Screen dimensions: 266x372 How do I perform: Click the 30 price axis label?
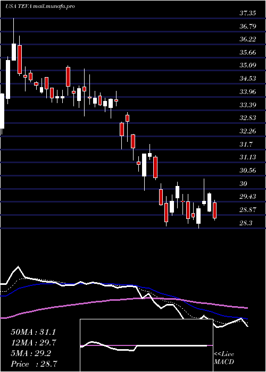(x=244, y=183)
